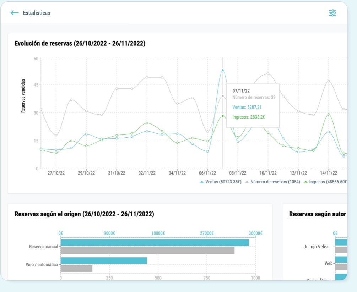Click the blue Ventas point at 29/10/22
The image size is (357, 292).
[86, 134]
